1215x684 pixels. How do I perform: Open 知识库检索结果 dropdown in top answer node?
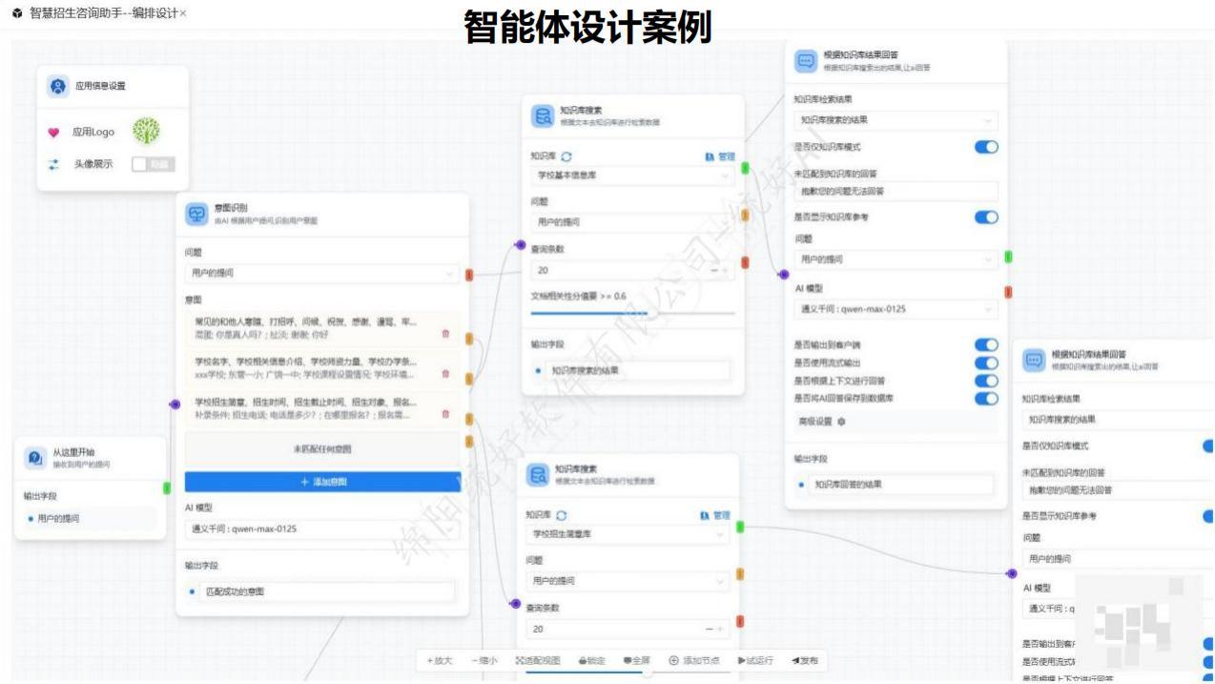(x=896, y=120)
